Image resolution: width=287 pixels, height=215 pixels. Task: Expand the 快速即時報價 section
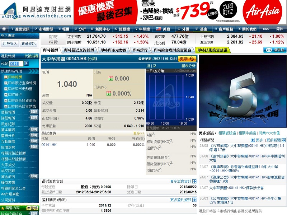pyautogui.click(x=19, y=71)
